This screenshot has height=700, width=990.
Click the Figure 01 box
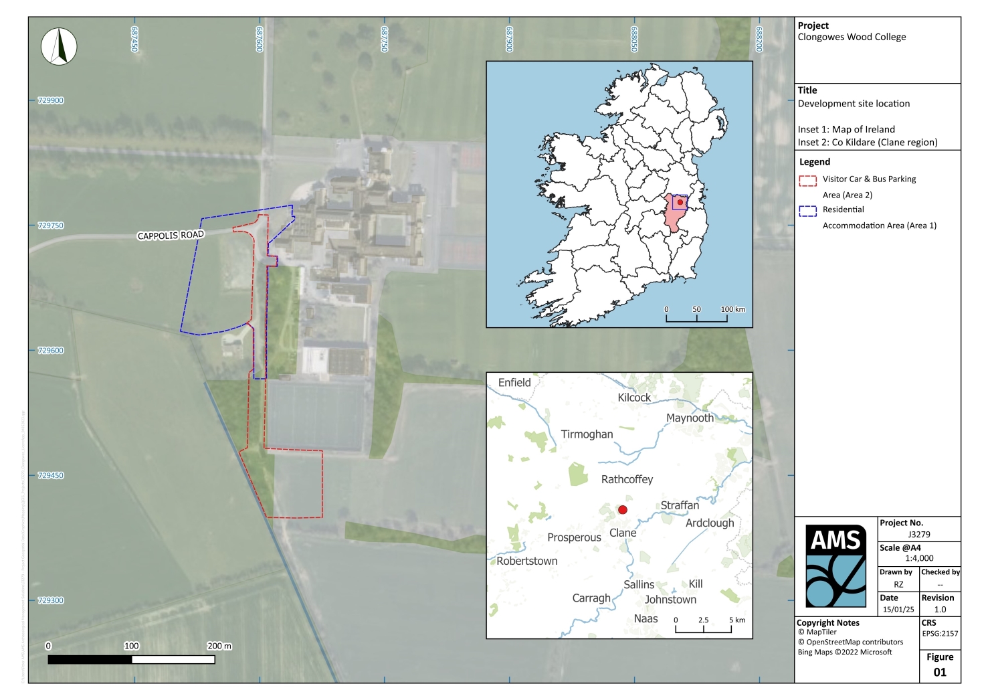coord(940,666)
